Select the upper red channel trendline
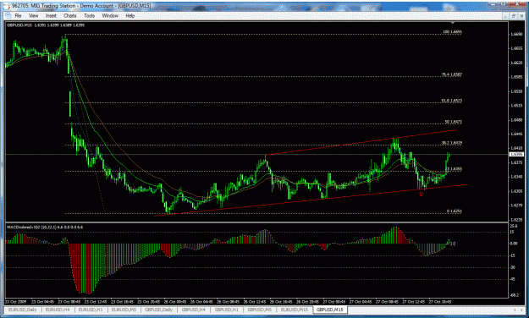The height and width of the screenshot is (318, 529). tap(361, 142)
